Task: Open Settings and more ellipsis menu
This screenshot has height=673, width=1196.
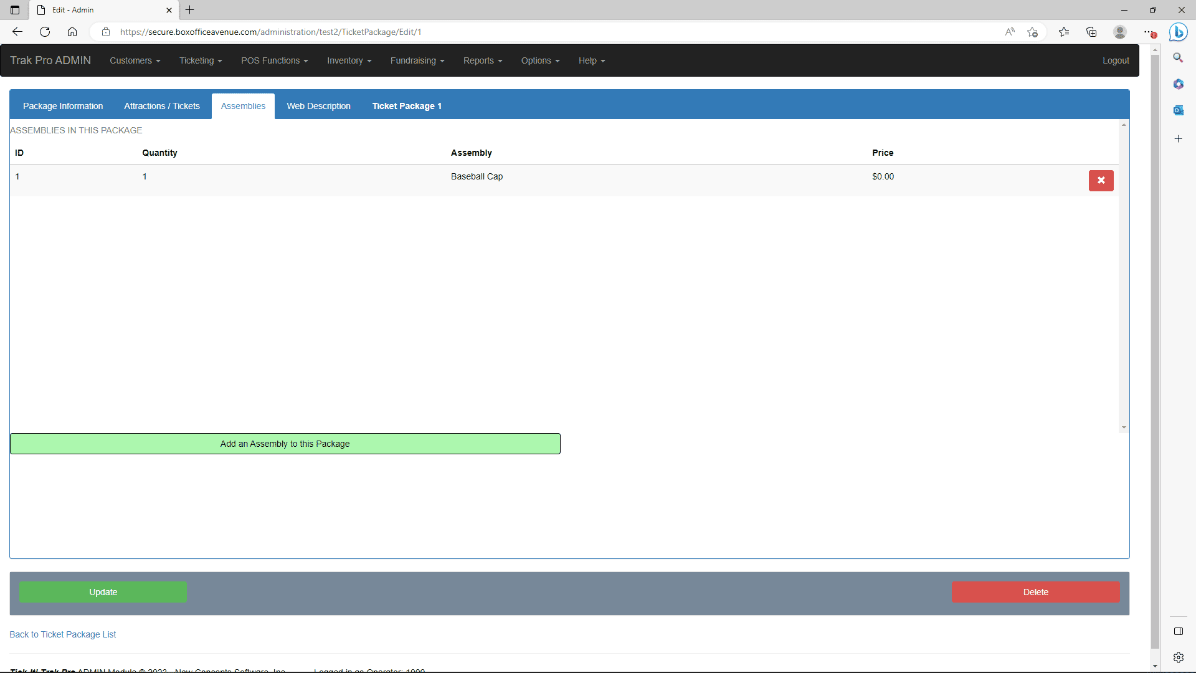Action: coord(1149,32)
